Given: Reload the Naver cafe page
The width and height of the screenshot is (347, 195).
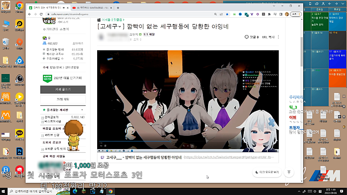Looking at the screenshot, I should coord(41,14).
